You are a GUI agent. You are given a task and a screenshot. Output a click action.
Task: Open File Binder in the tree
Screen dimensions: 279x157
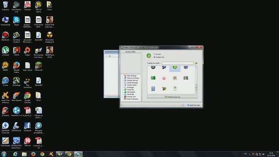click(x=130, y=94)
